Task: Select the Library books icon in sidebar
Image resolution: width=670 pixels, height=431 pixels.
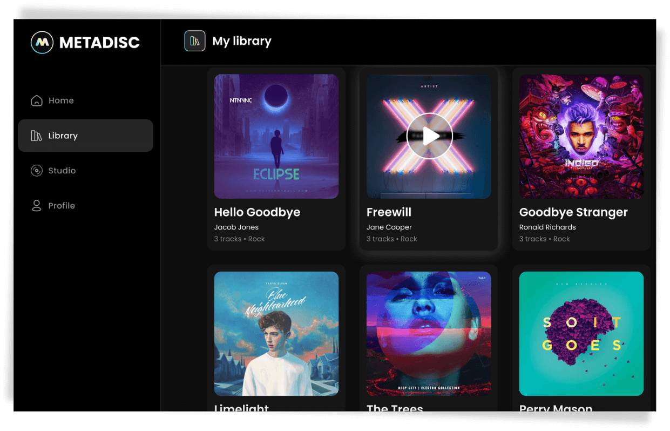Action: tap(36, 136)
